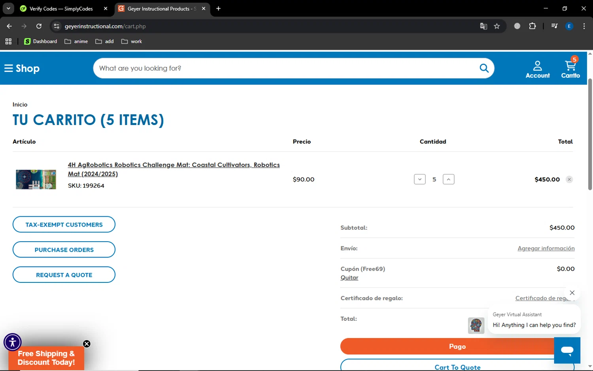The image size is (593, 371).
Task: Open the chat widget button
Action: point(567,350)
